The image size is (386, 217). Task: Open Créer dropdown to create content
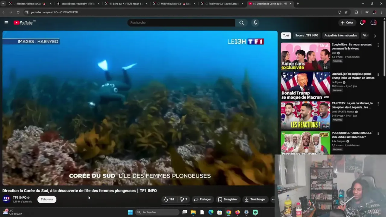tap(347, 23)
